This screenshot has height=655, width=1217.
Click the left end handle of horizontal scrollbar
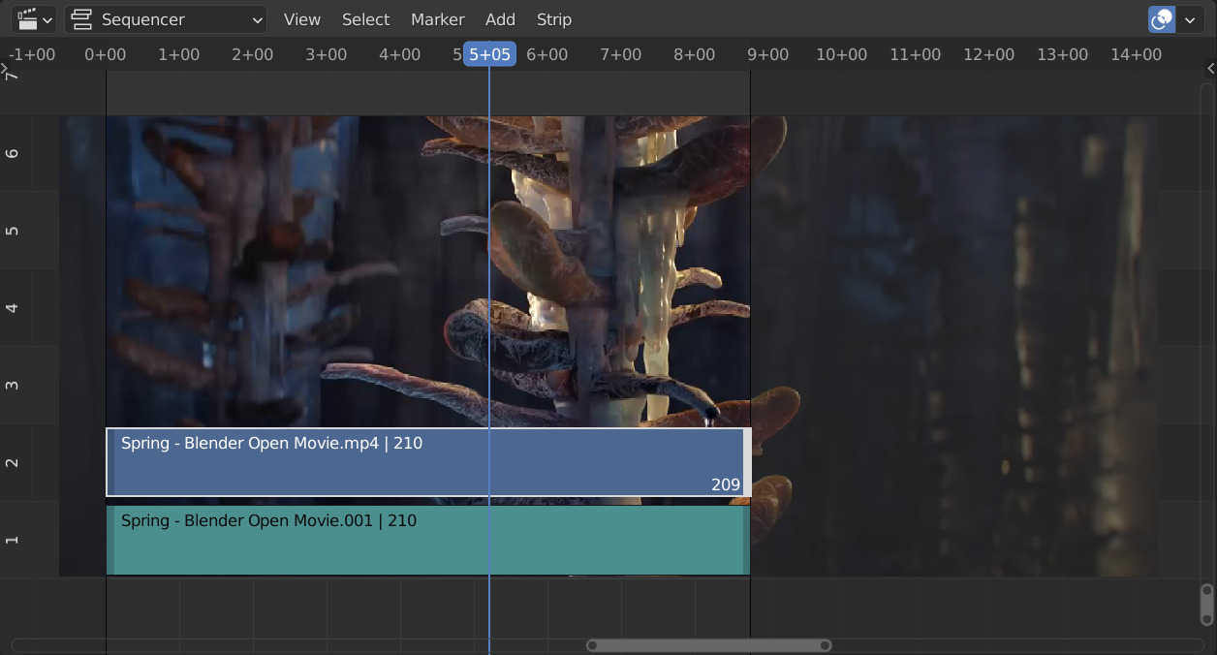pyautogui.click(x=592, y=645)
